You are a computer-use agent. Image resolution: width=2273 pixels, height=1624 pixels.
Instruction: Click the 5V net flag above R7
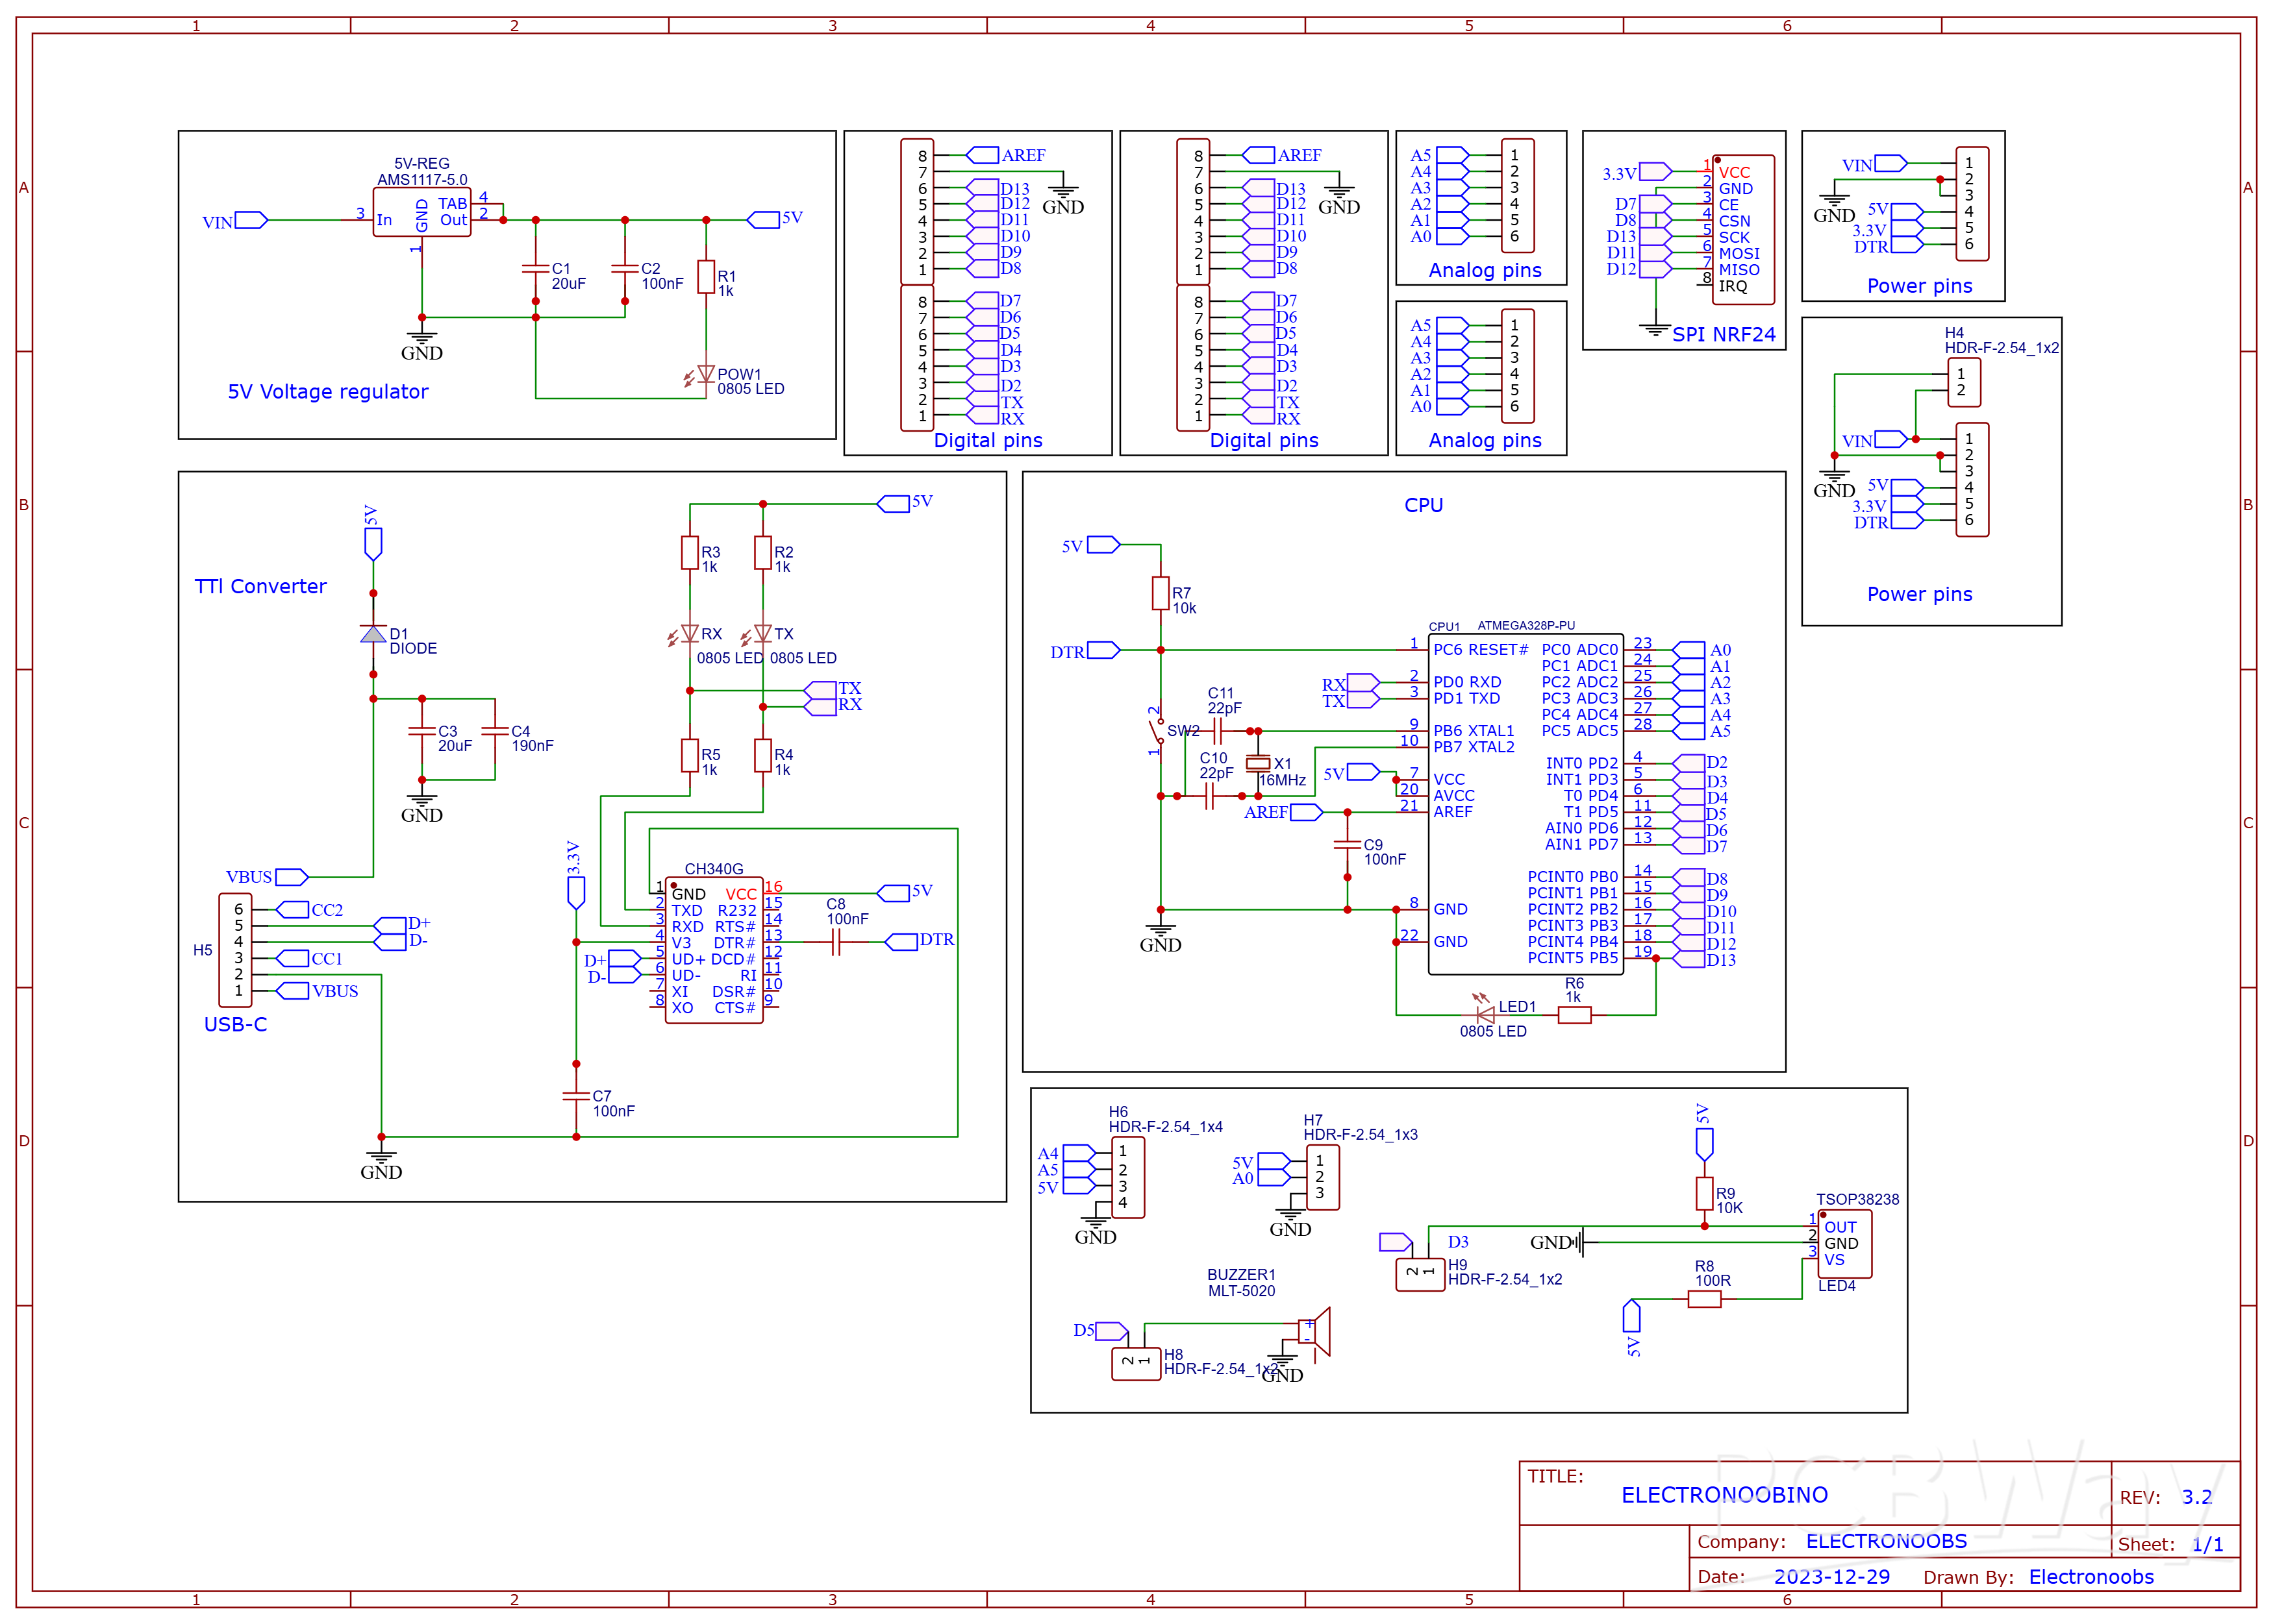point(1101,545)
